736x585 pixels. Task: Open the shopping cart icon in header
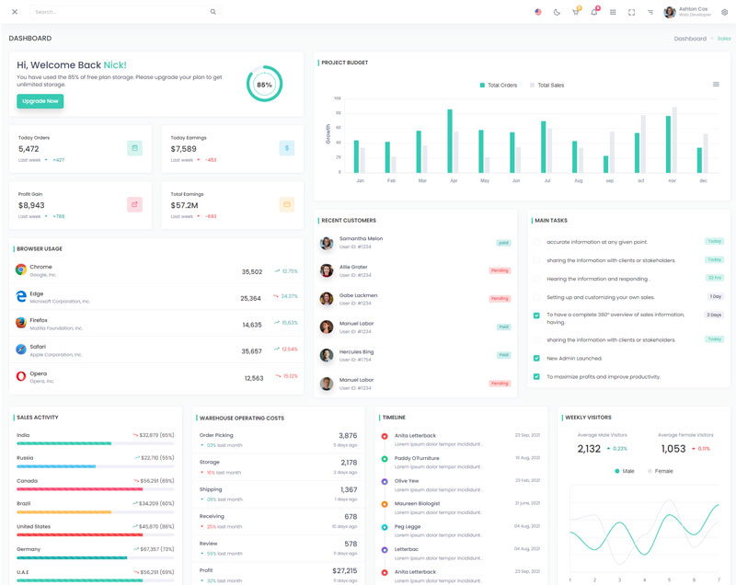tap(576, 12)
